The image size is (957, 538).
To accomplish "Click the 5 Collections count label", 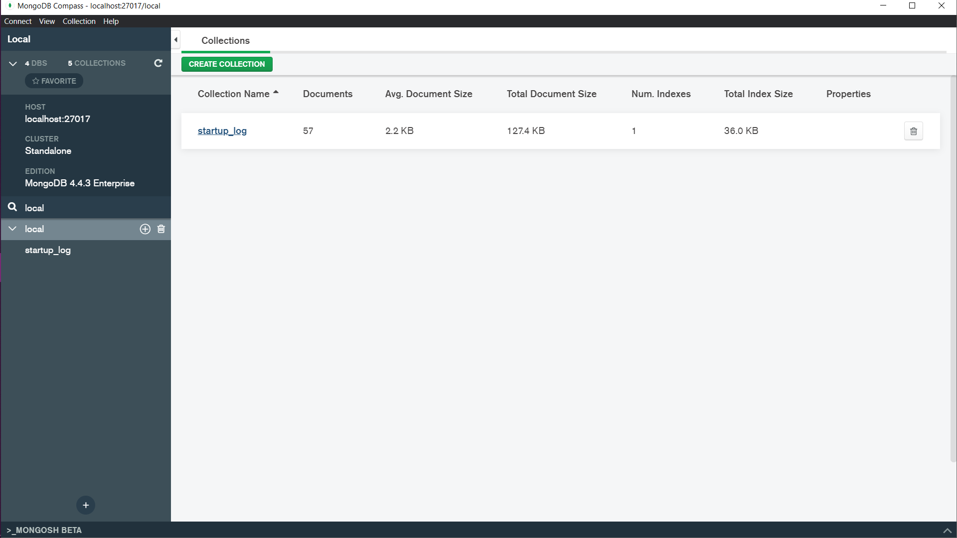I will 97,63.
